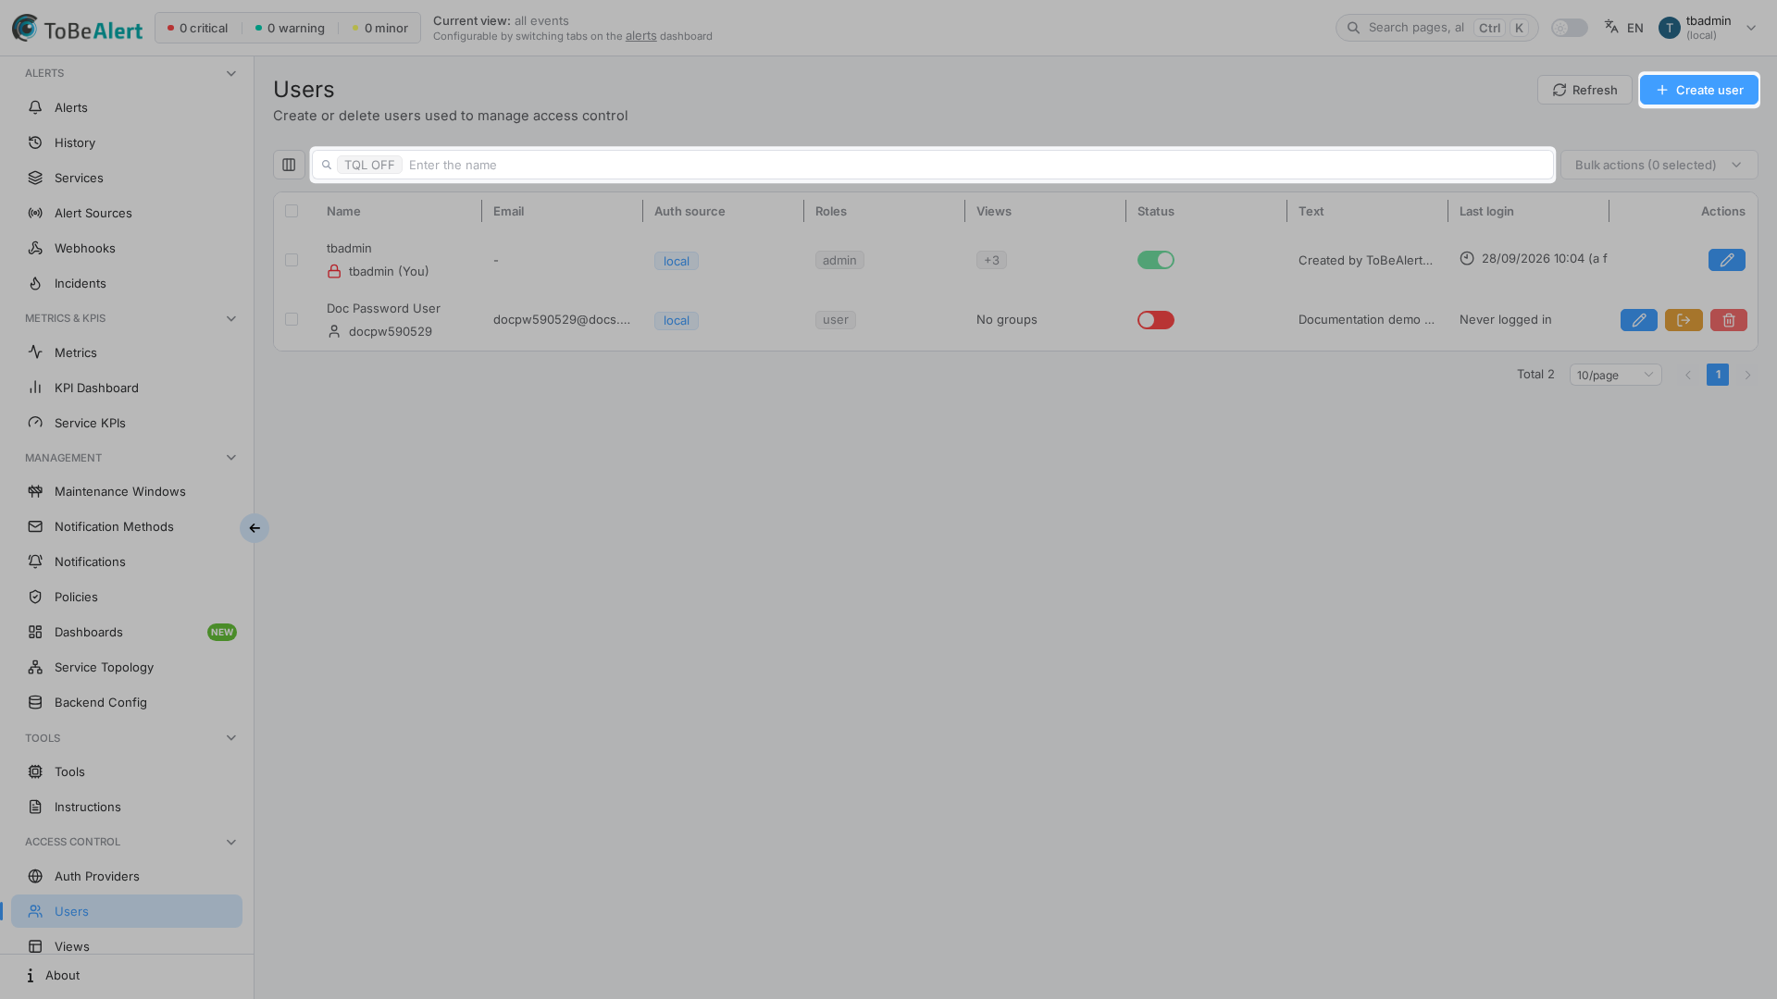
Task: Check the Doc Password User row checkbox
Action: (x=292, y=319)
